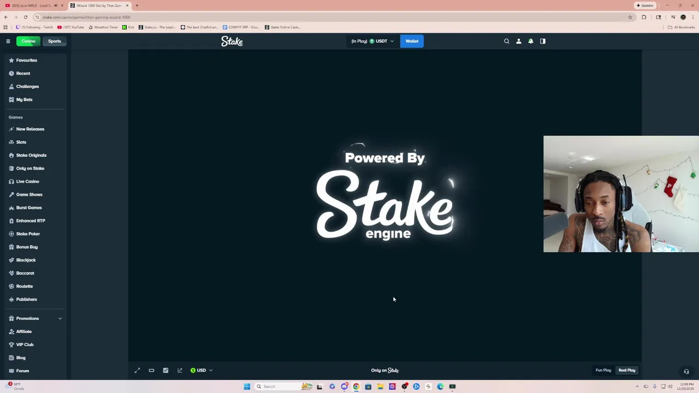Viewport: 699px width, 393px height.
Task: Reload the page
Action: point(25,17)
